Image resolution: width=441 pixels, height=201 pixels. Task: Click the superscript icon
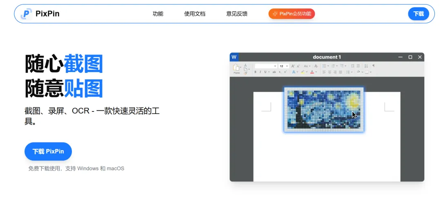click(285, 72)
